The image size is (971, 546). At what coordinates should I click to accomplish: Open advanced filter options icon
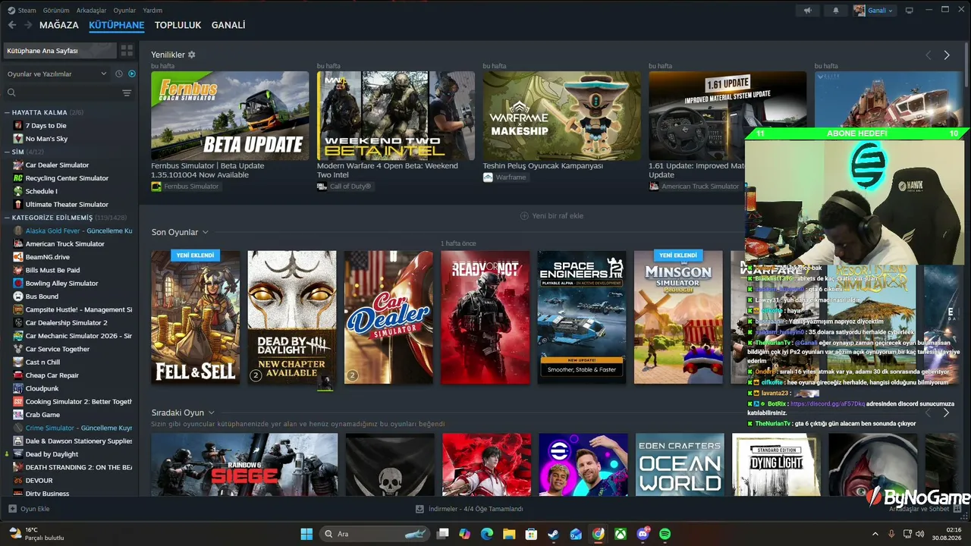pyautogui.click(x=127, y=93)
